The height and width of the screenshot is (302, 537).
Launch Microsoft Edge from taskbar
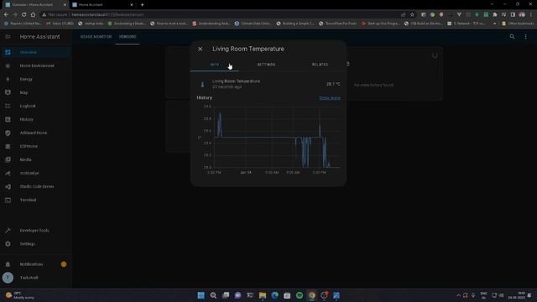(x=274, y=295)
